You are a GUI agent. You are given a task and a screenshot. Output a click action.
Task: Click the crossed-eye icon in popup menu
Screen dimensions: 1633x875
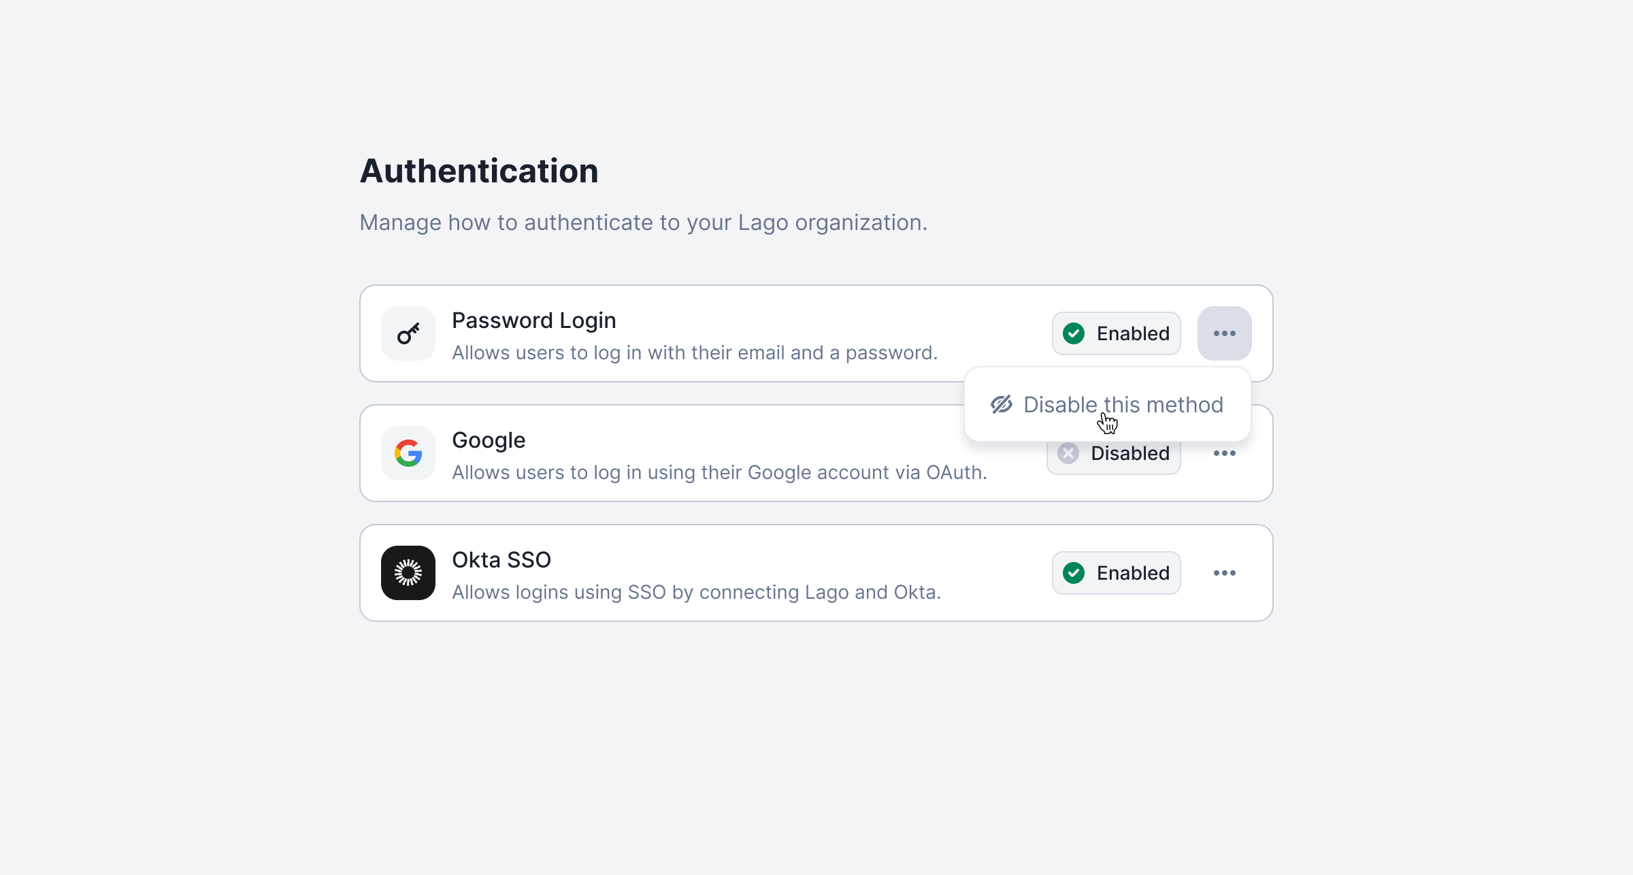[1002, 405]
